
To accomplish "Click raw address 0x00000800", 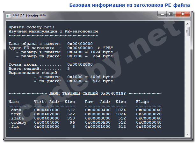I will 98,114.
